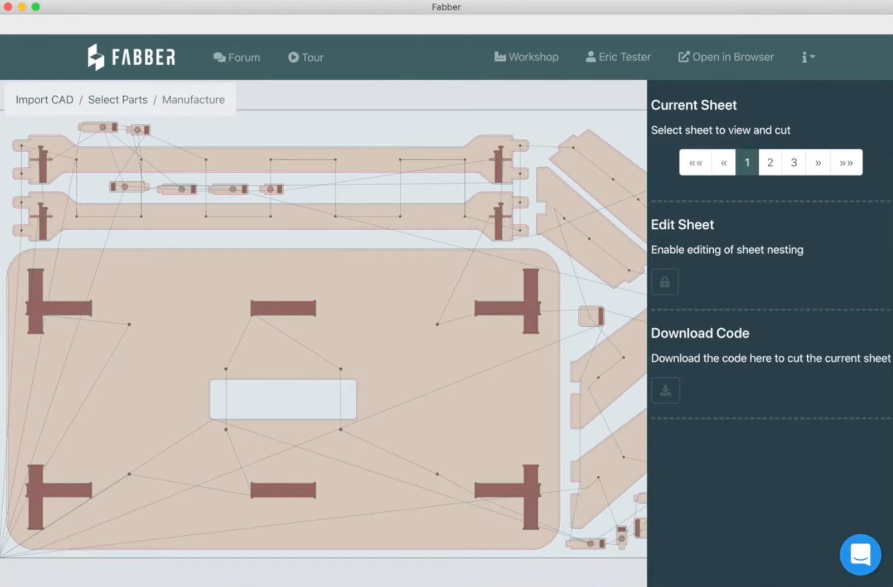Start the Tour
The height and width of the screenshot is (587, 893).
(306, 58)
